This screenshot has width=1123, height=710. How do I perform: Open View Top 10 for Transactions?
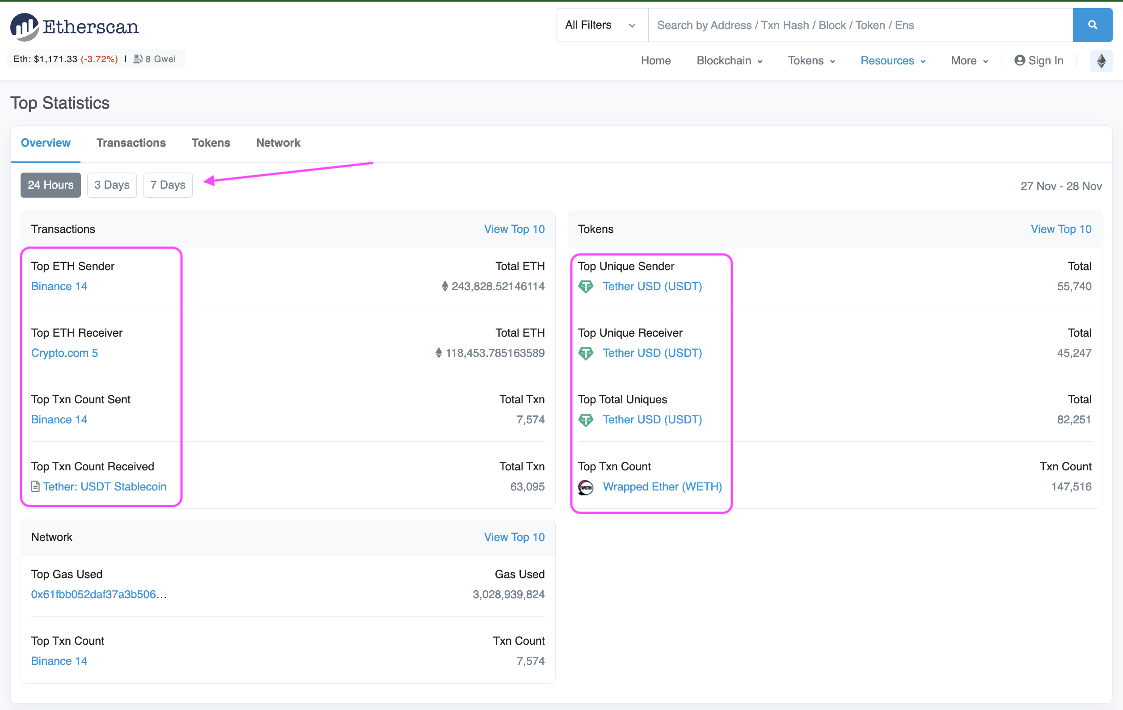(514, 229)
